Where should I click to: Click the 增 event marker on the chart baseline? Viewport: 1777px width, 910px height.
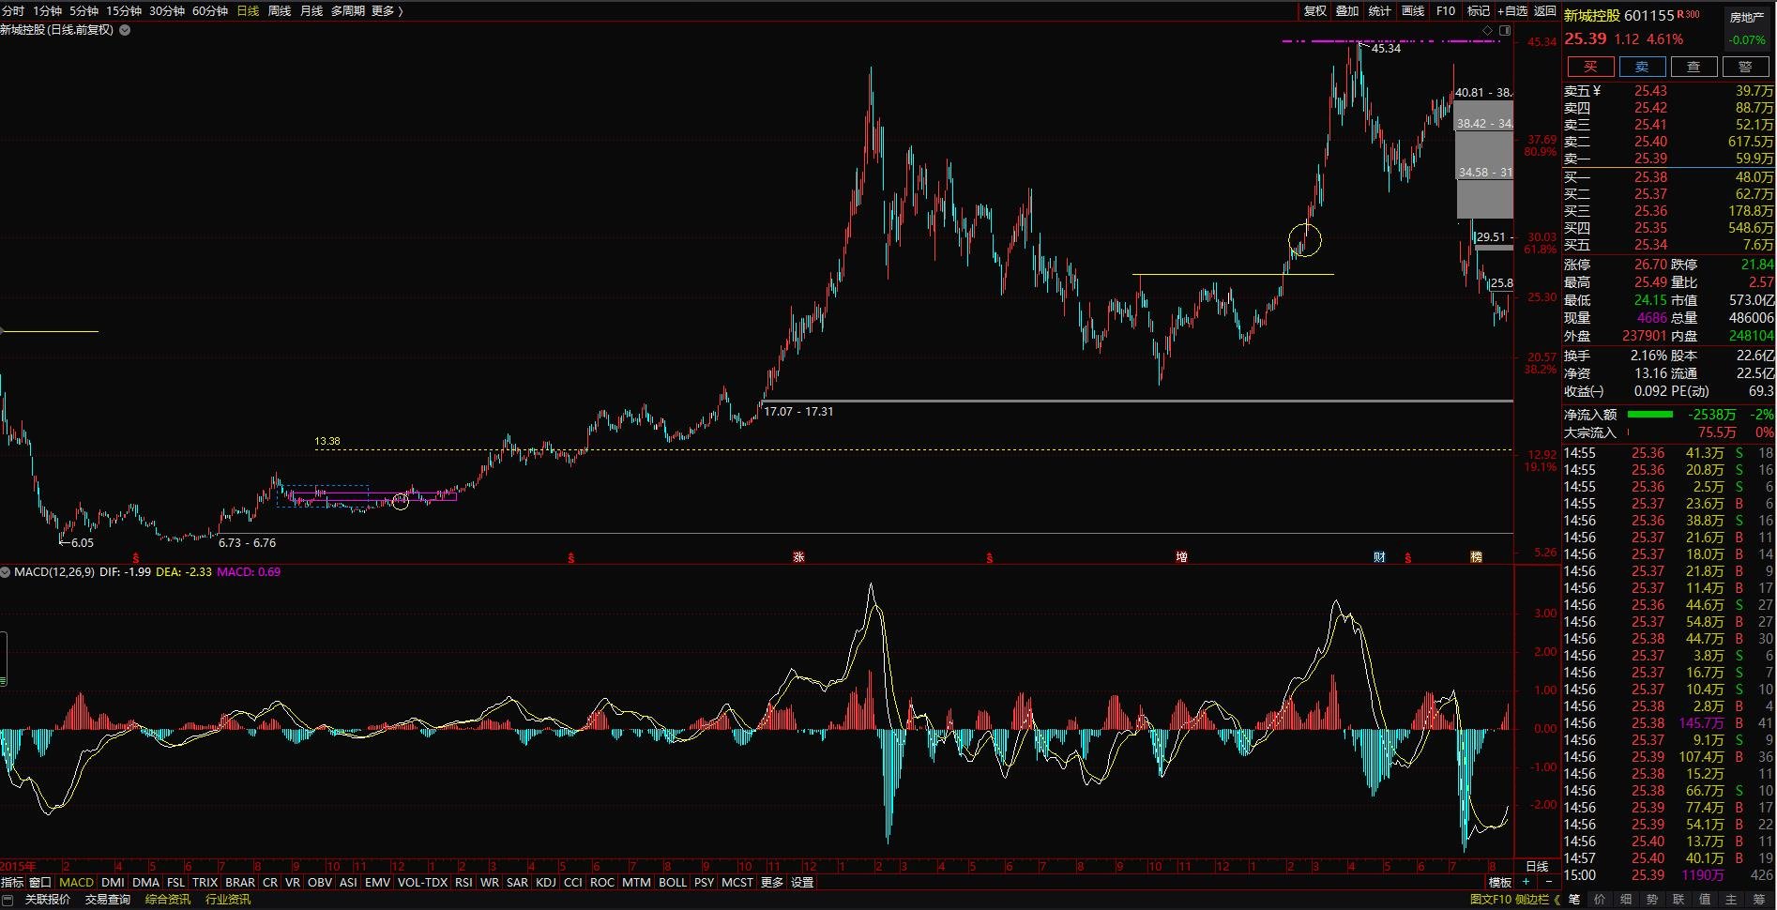point(1181,557)
